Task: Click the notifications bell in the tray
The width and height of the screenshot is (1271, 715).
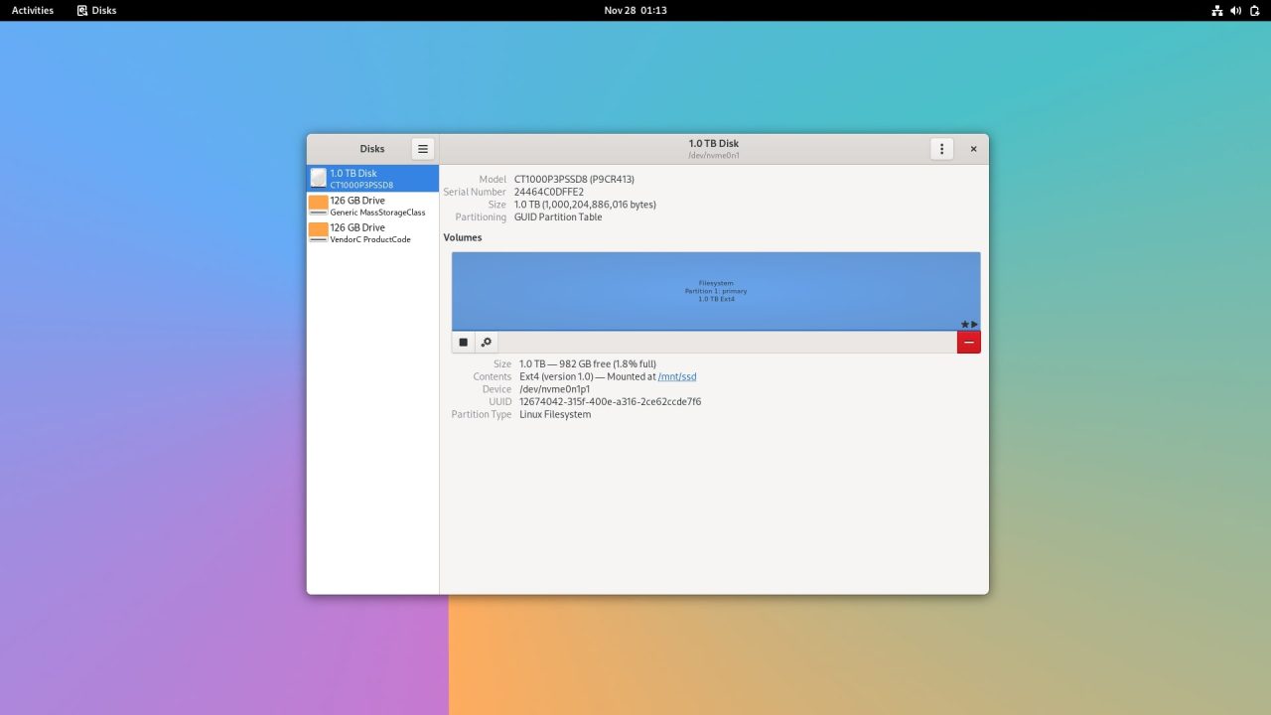Action: [x=1253, y=10]
